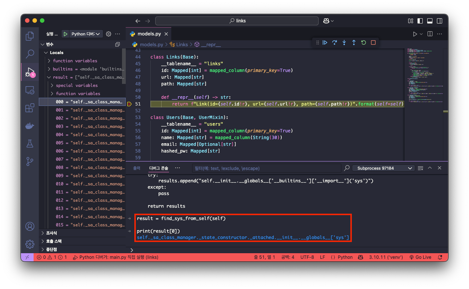Switch to the 디버그 콘솔 panel tab
The height and width of the screenshot is (289, 469).
[x=159, y=168]
